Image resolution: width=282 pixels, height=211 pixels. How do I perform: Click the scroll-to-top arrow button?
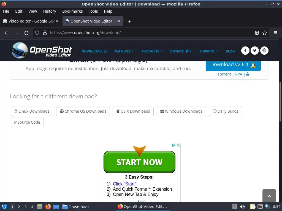pos(269,196)
